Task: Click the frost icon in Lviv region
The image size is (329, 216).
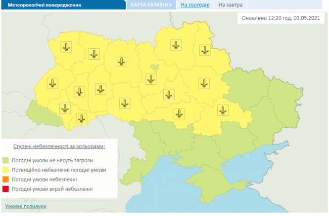Action: point(52,83)
